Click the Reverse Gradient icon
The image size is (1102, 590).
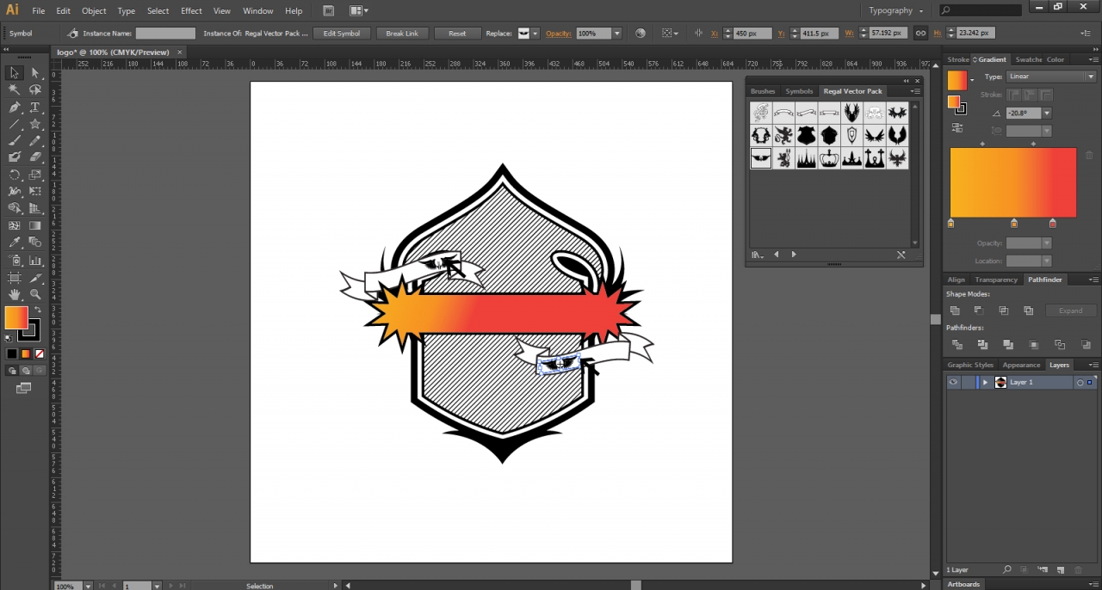tap(957, 127)
